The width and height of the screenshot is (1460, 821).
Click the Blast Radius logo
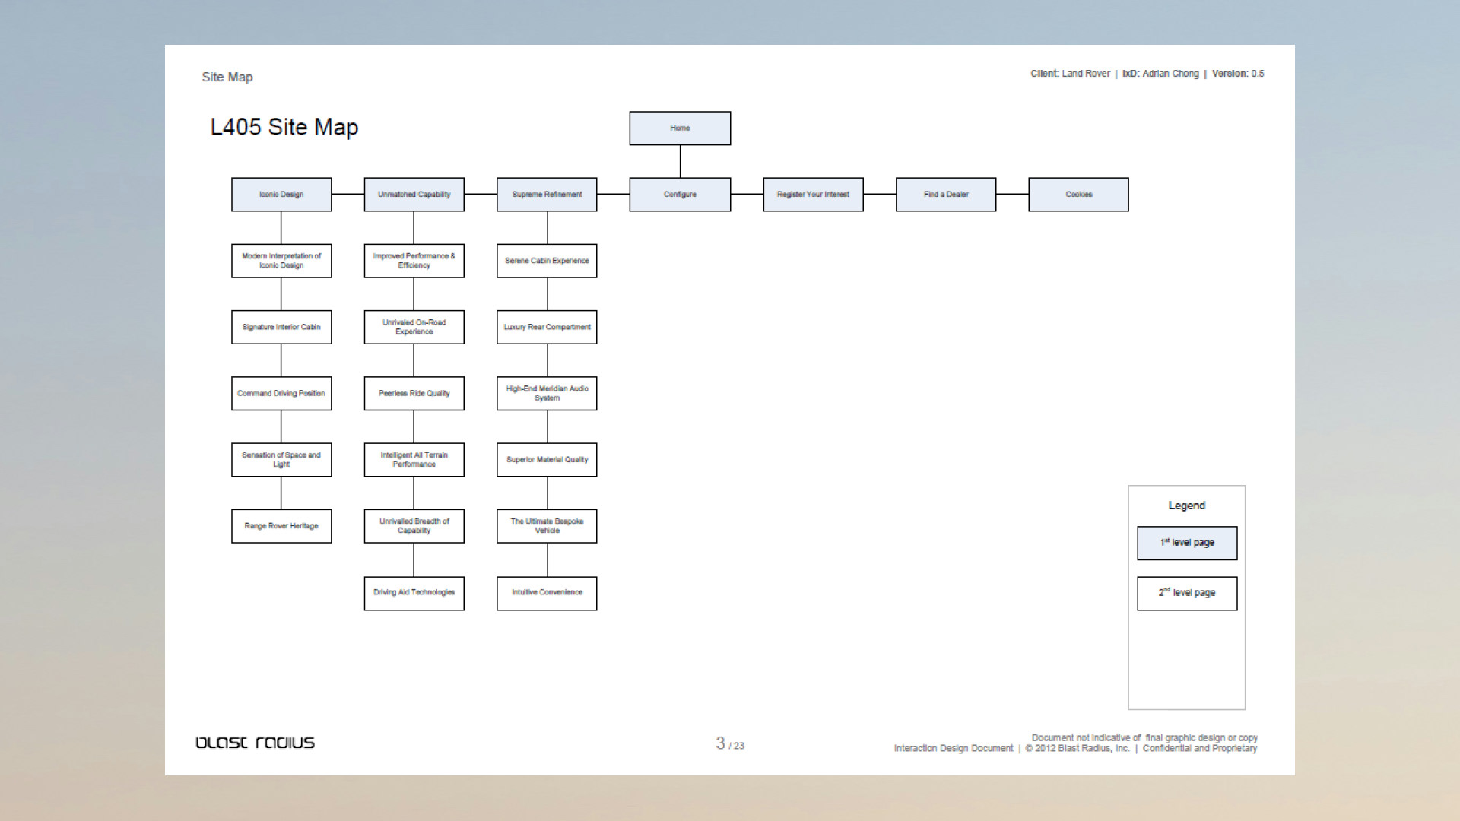point(255,743)
